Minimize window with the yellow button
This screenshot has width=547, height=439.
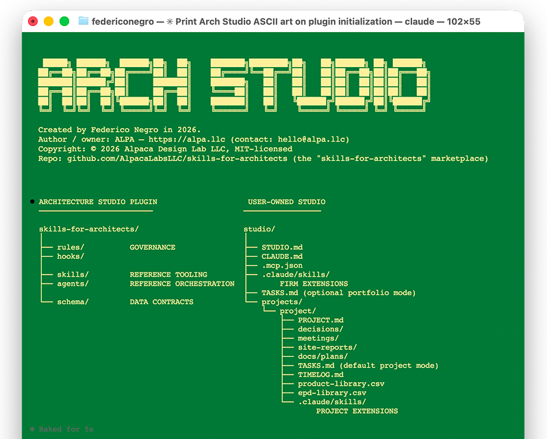point(49,21)
